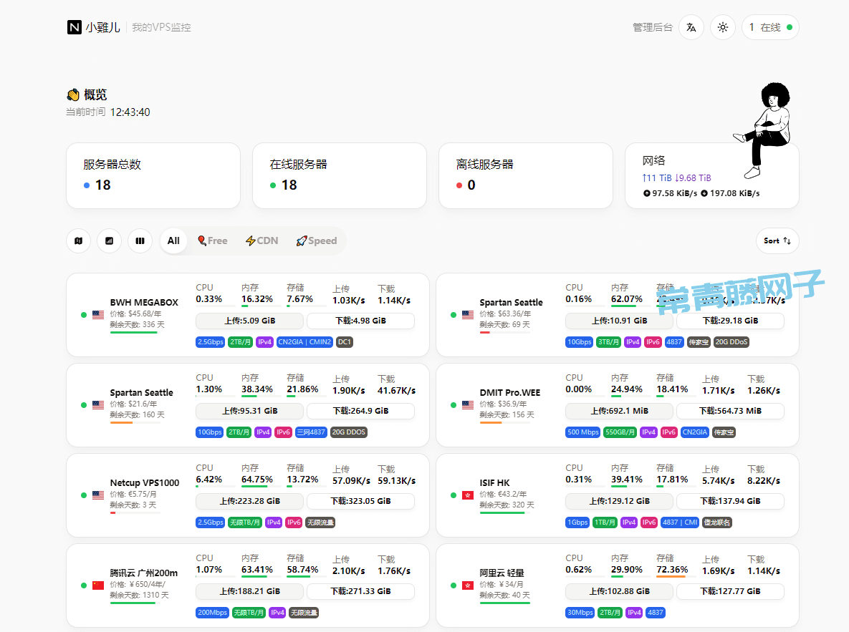Show the map view icon

[x=79, y=240]
